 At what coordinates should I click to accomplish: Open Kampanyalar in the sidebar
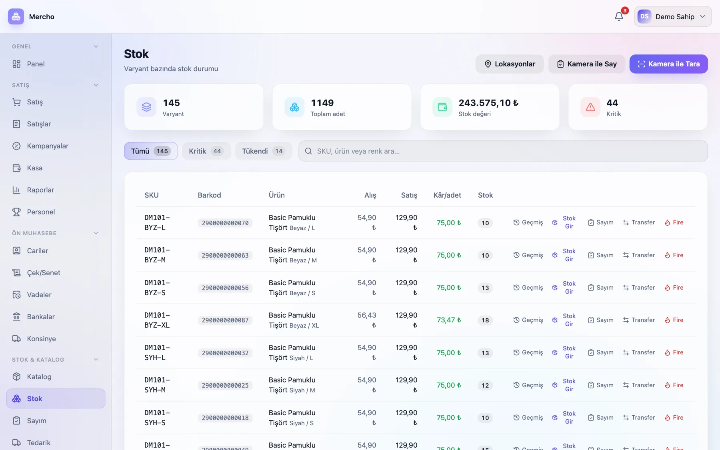point(56,146)
